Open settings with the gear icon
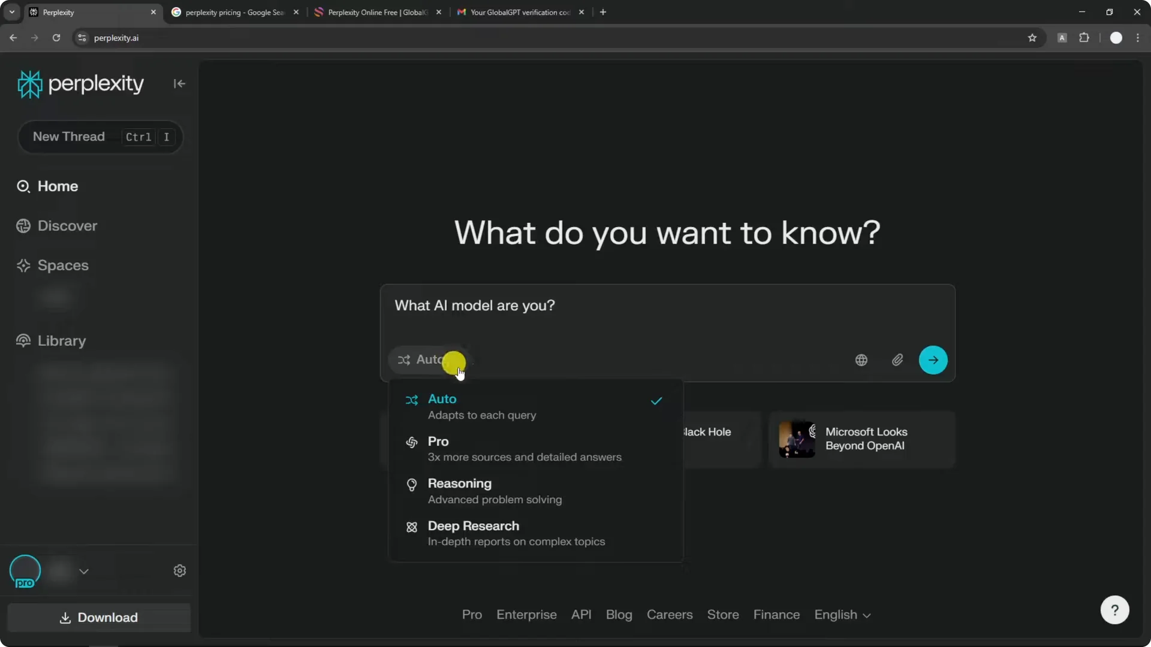This screenshot has width=1151, height=647. point(179,571)
